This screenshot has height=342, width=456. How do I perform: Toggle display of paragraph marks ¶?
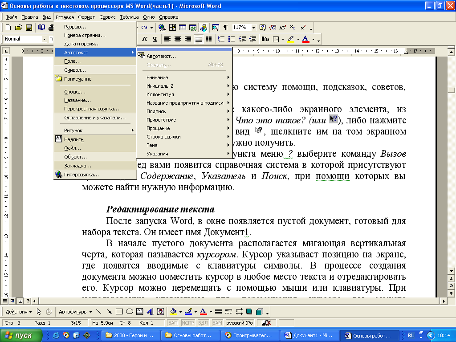point(226,28)
